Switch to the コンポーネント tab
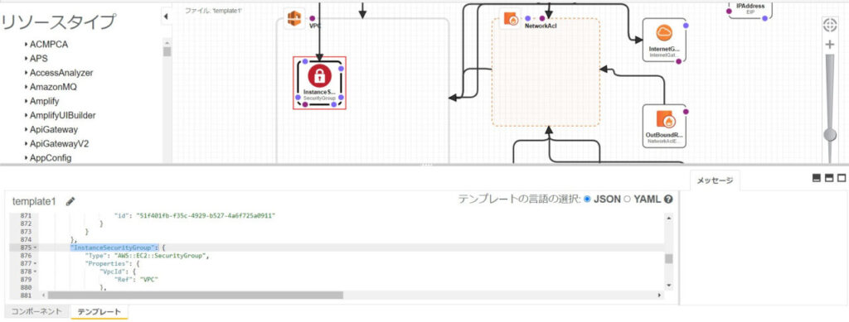The width and height of the screenshot is (849, 322). click(37, 312)
